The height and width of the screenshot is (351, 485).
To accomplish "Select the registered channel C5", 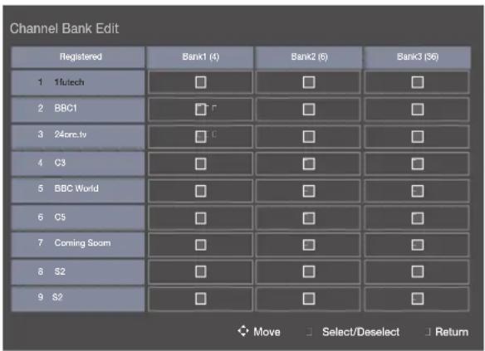I will (78, 217).
